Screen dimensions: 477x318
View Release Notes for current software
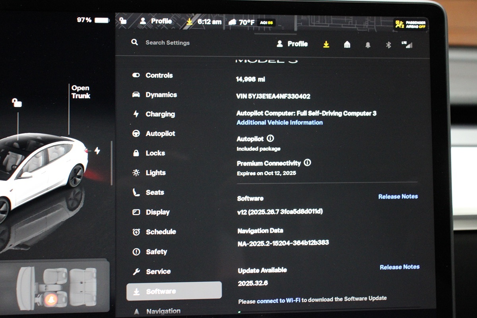click(397, 196)
